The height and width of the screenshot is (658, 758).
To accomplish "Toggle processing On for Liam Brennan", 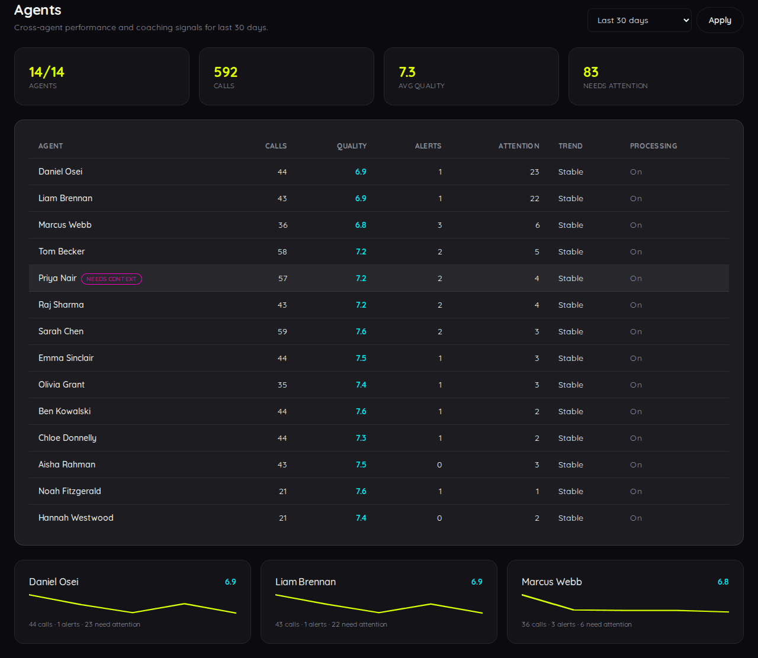I will click(x=636, y=198).
